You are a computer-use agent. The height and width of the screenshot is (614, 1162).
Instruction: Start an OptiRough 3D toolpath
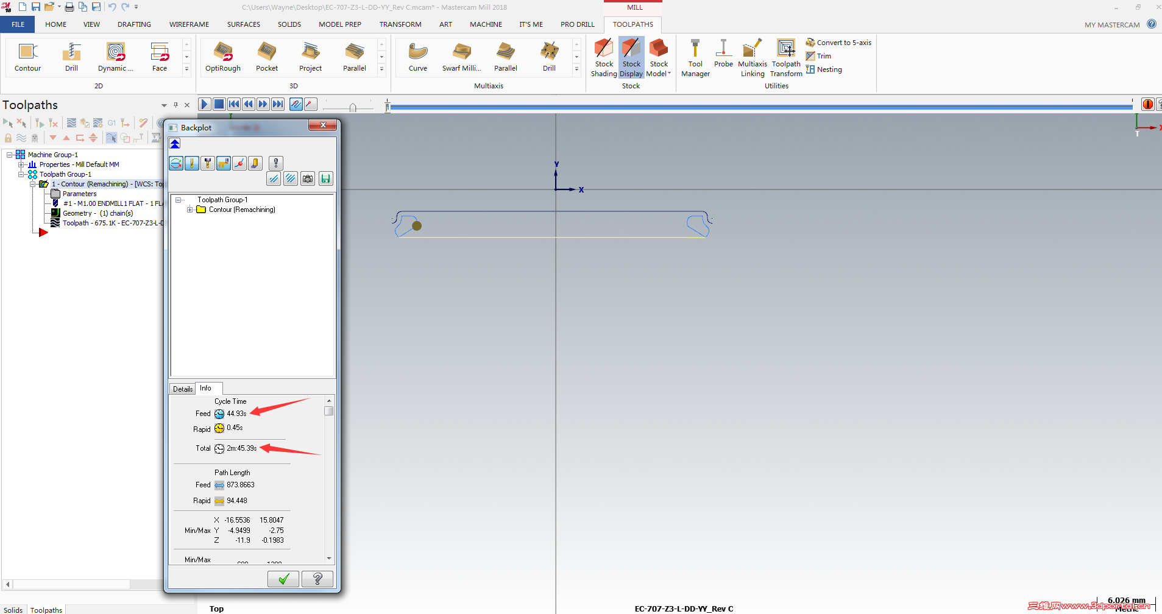tap(222, 57)
